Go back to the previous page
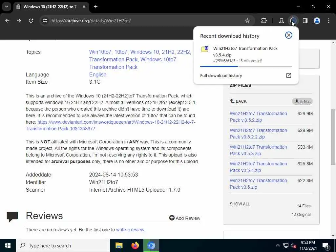 click(x=7, y=21)
